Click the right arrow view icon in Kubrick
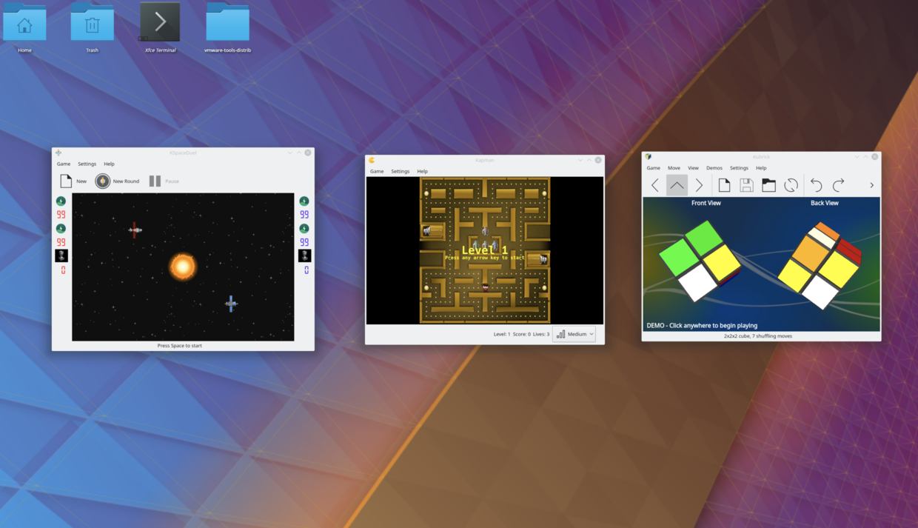918x528 pixels. 699,185
